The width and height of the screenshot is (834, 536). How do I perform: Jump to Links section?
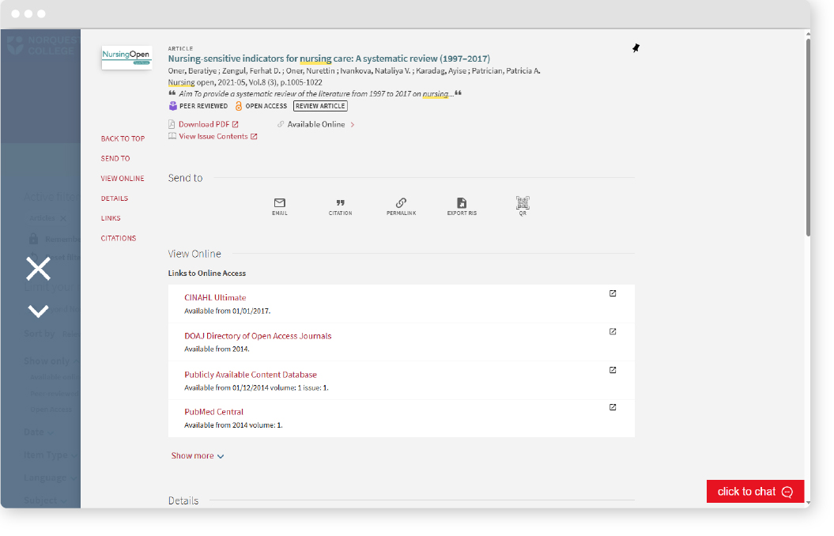tap(111, 218)
